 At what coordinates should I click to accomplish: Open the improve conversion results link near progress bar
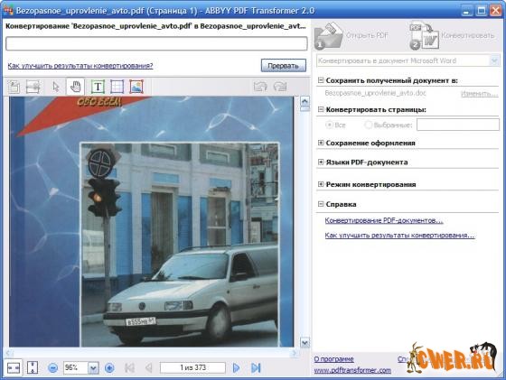(80, 66)
